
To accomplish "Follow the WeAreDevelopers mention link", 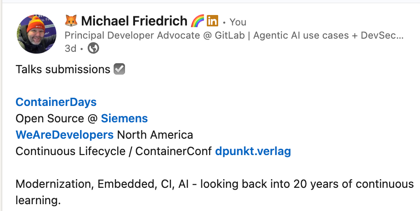I will point(65,135).
